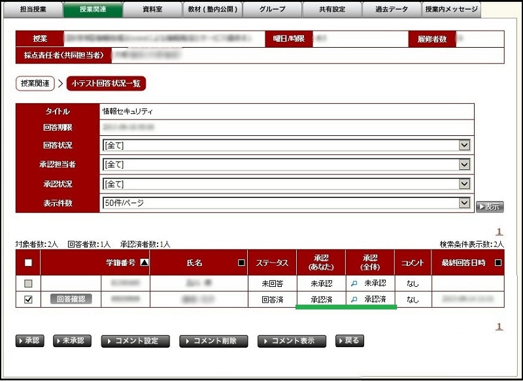Viewport: 523px width, 381px height.
Task: Click the magnifier icon beside 承認済
Action: pos(354,299)
